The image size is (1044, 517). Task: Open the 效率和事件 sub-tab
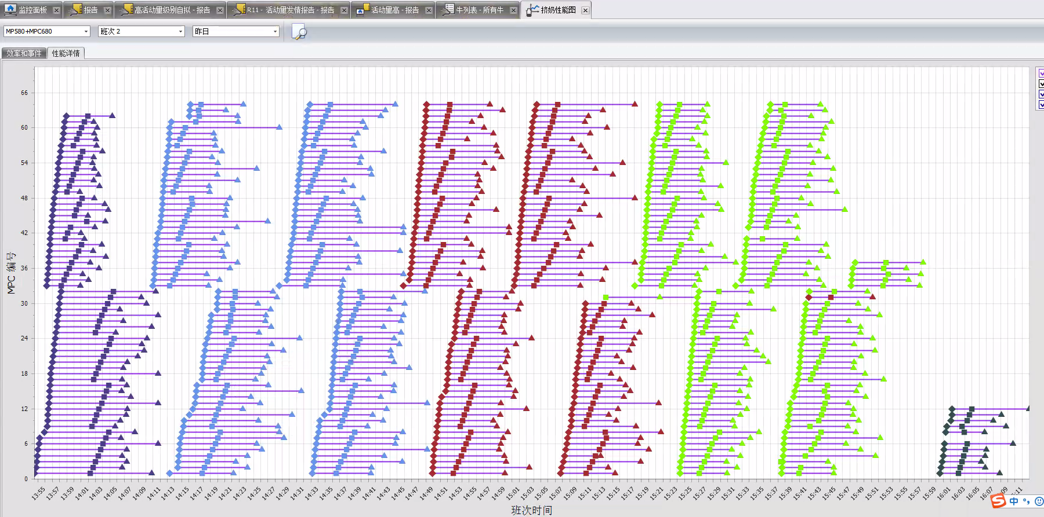click(24, 53)
